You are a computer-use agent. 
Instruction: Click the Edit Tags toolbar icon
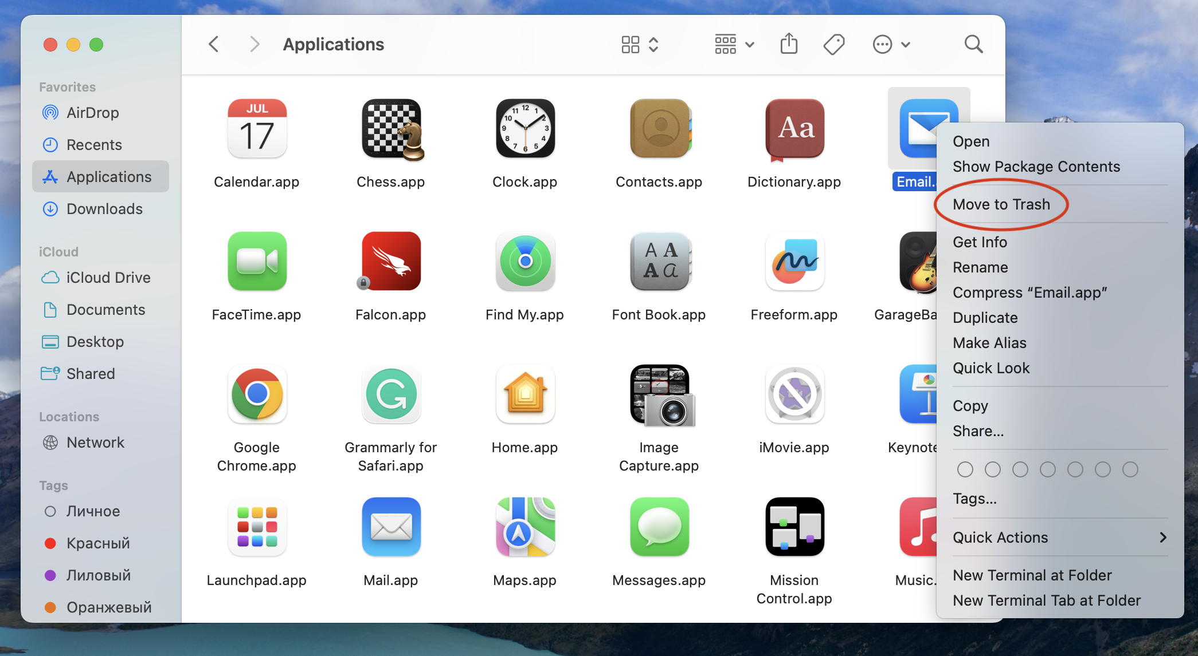pos(834,44)
